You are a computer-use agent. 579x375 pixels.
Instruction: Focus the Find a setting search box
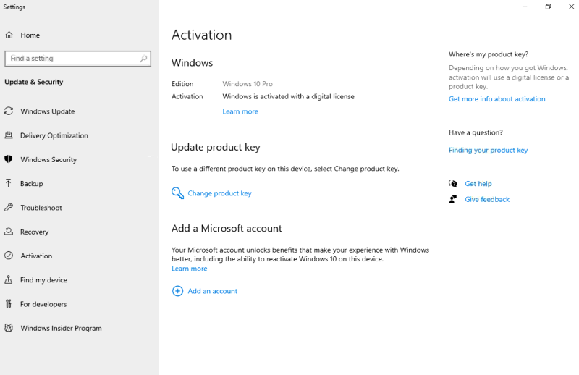[x=71, y=59]
